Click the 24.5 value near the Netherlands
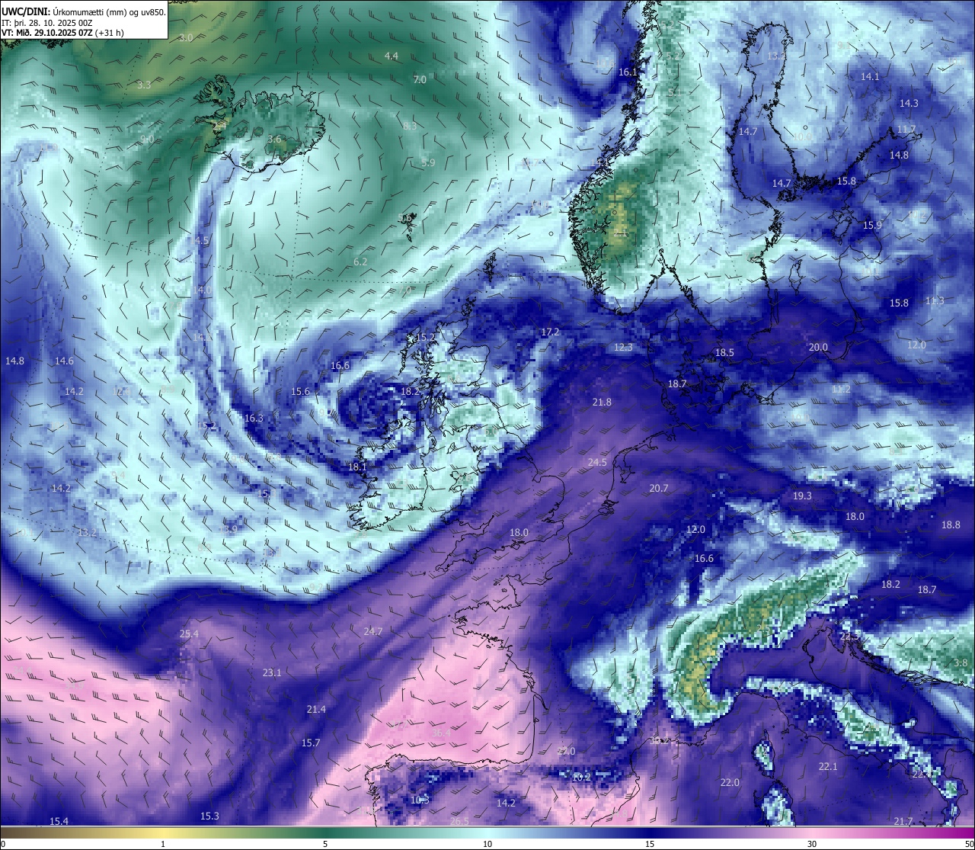975x850 pixels. pos(597,463)
